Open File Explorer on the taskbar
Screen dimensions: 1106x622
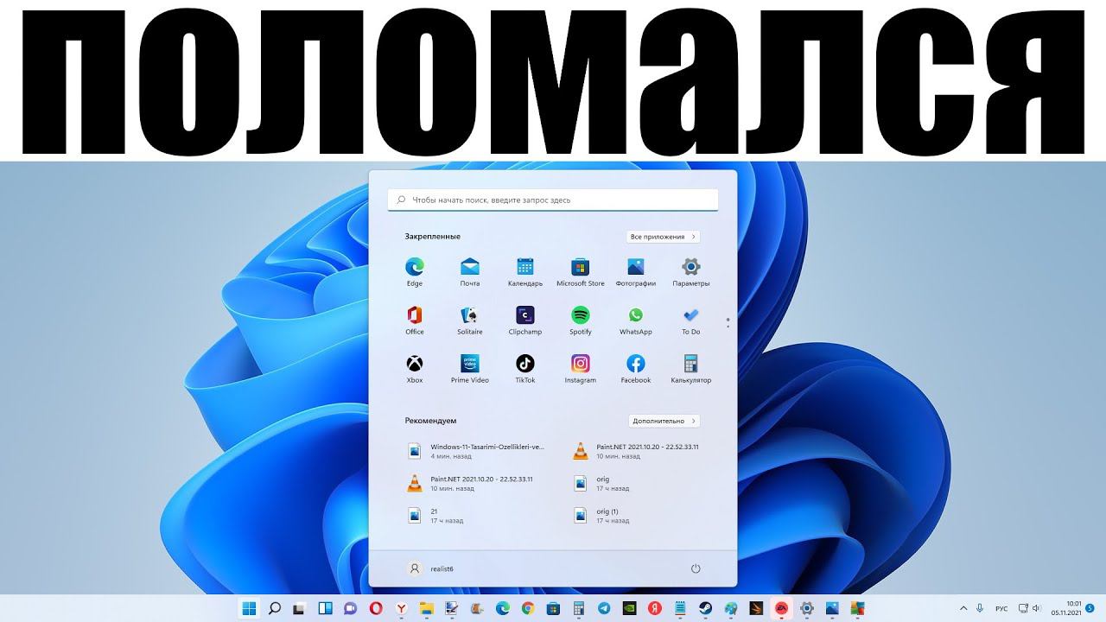point(427,608)
